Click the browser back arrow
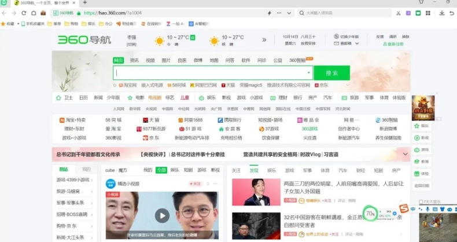 tap(4, 13)
